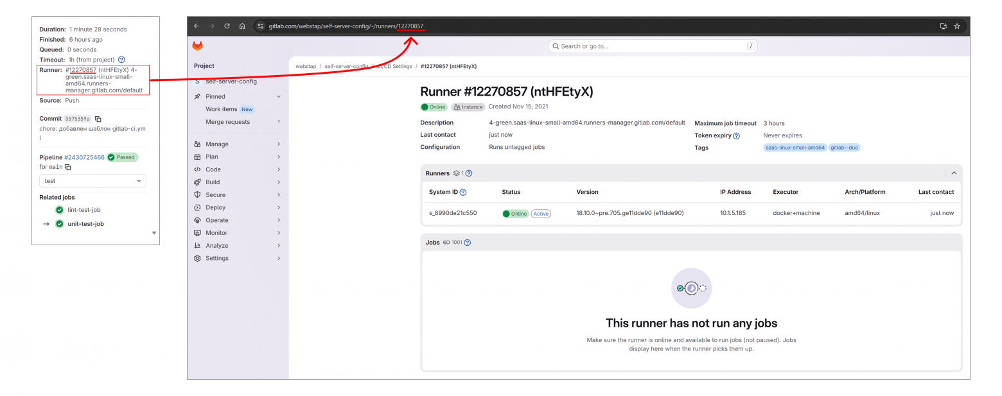This screenshot has height=396, width=1002.
Task: Click CI/CD Settings breadcrumb link
Action: click(x=395, y=66)
